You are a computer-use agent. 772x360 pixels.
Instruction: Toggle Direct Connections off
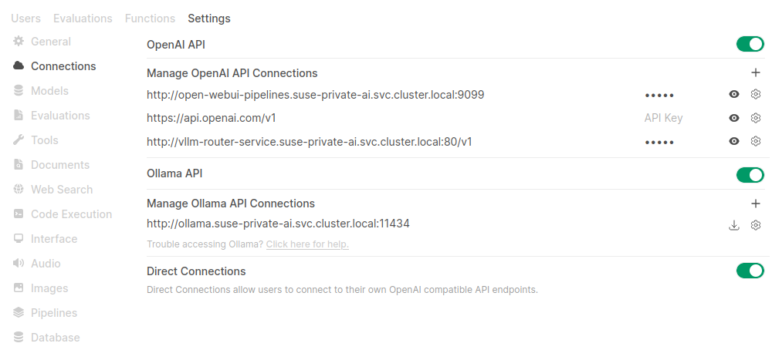[x=750, y=271]
